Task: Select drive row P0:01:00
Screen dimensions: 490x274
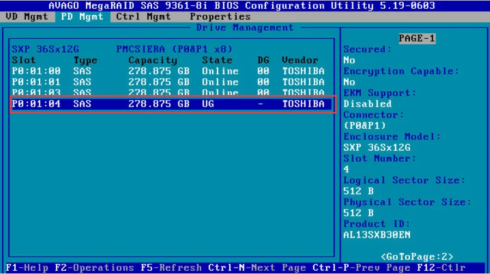Action: (x=171, y=72)
